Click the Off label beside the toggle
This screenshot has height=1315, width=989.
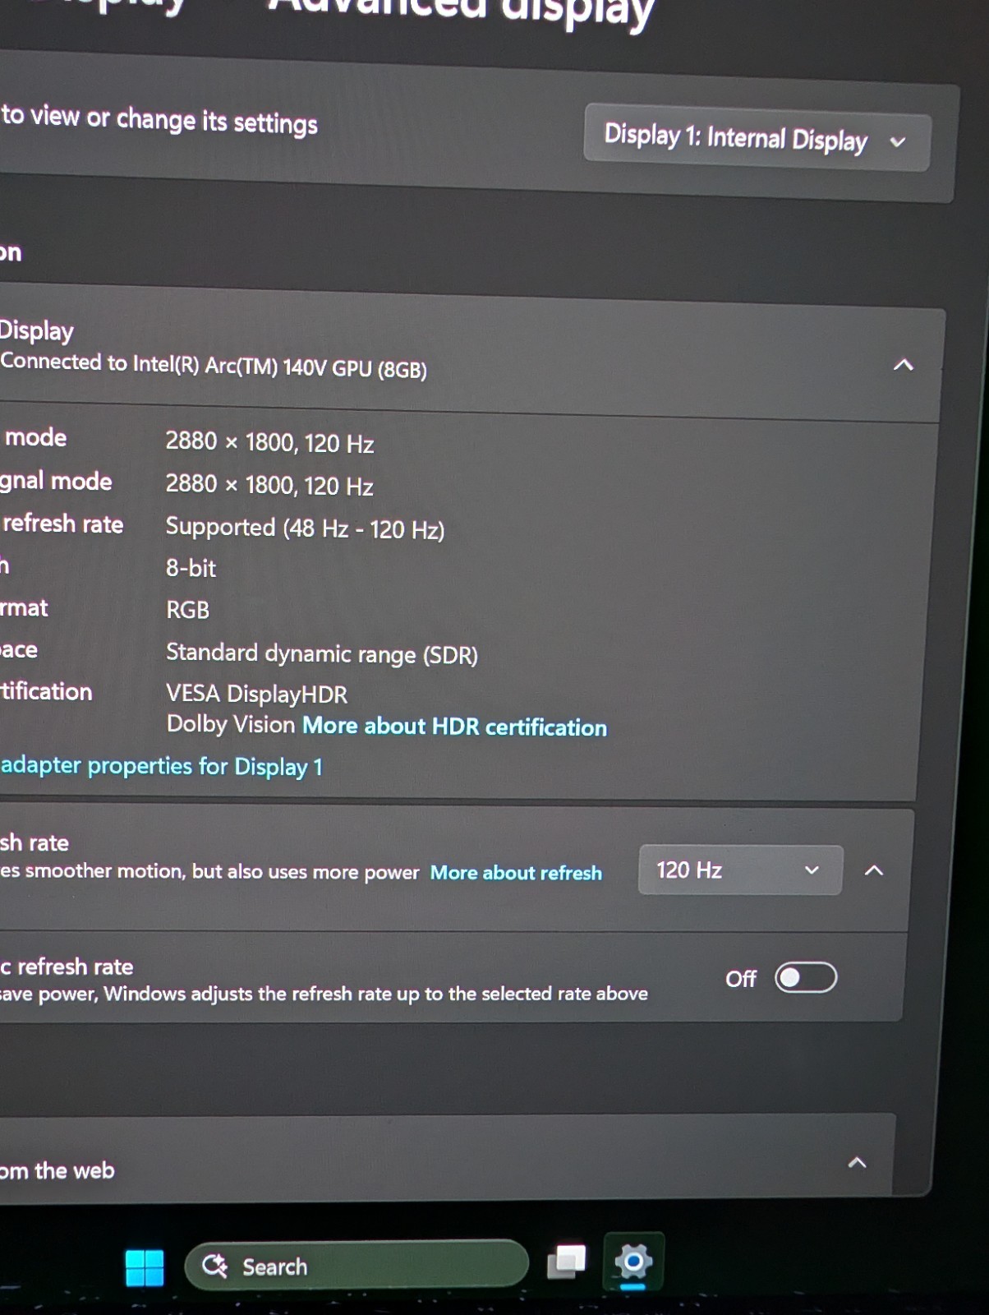(741, 979)
